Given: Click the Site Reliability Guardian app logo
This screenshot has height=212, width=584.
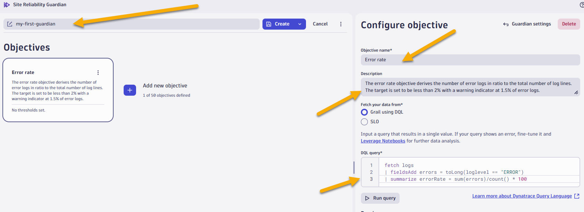Looking at the screenshot, I should tap(7, 5).
